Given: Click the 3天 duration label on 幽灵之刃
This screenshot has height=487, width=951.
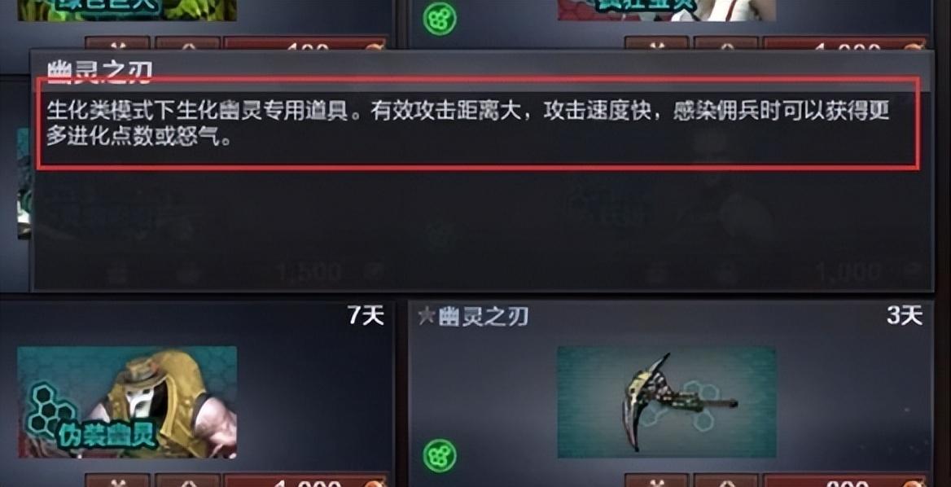Looking at the screenshot, I should (x=905, y=315).
